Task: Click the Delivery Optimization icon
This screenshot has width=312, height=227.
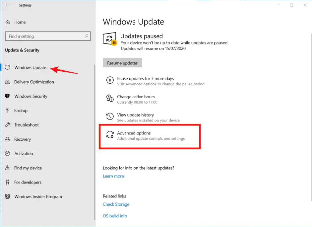Action: click(7, 82)
